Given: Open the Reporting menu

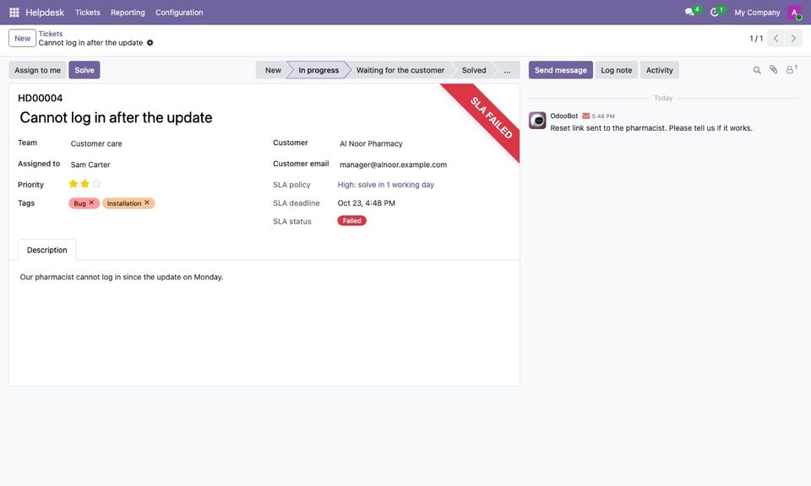Looking at the screenshot, I should [128, 13].
